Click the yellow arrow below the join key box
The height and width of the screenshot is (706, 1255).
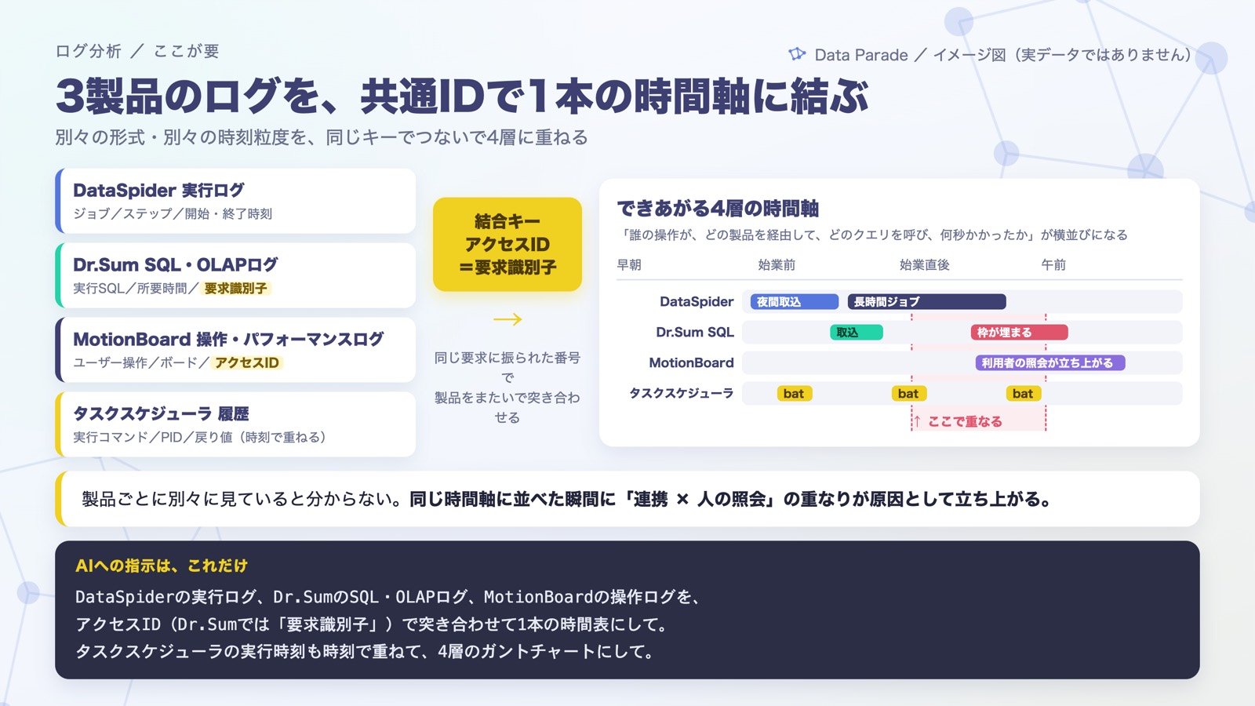(x=507, y=319)
